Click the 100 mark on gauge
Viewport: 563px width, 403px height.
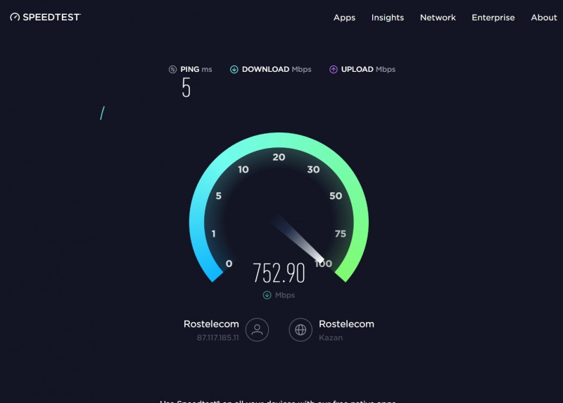(x=323, y=264)
